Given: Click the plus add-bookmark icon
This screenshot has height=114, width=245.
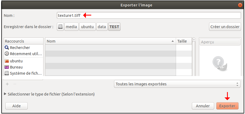Looking at the screenshot, I should pos(7,84).
